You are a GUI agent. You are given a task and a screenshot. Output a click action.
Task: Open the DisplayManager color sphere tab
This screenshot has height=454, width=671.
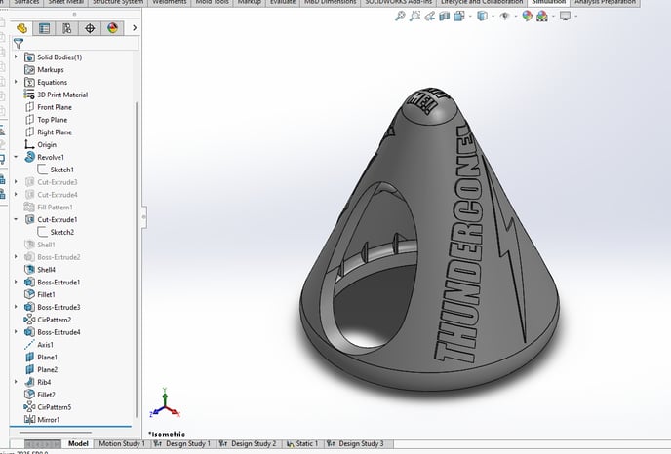(x=112, y=28)
